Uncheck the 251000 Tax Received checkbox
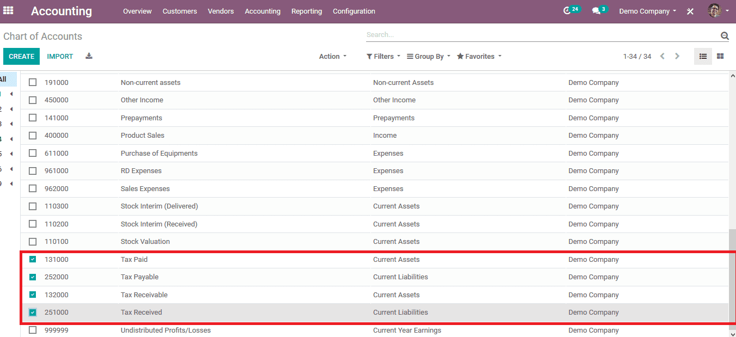736x337 pixels. point(33,313)
